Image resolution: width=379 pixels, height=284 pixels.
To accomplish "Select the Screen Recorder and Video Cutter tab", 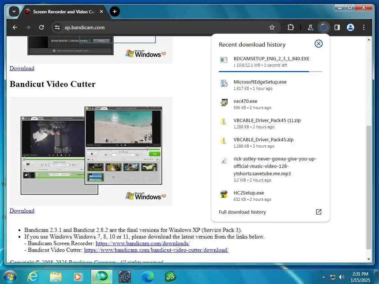I will tap(63, 11).
